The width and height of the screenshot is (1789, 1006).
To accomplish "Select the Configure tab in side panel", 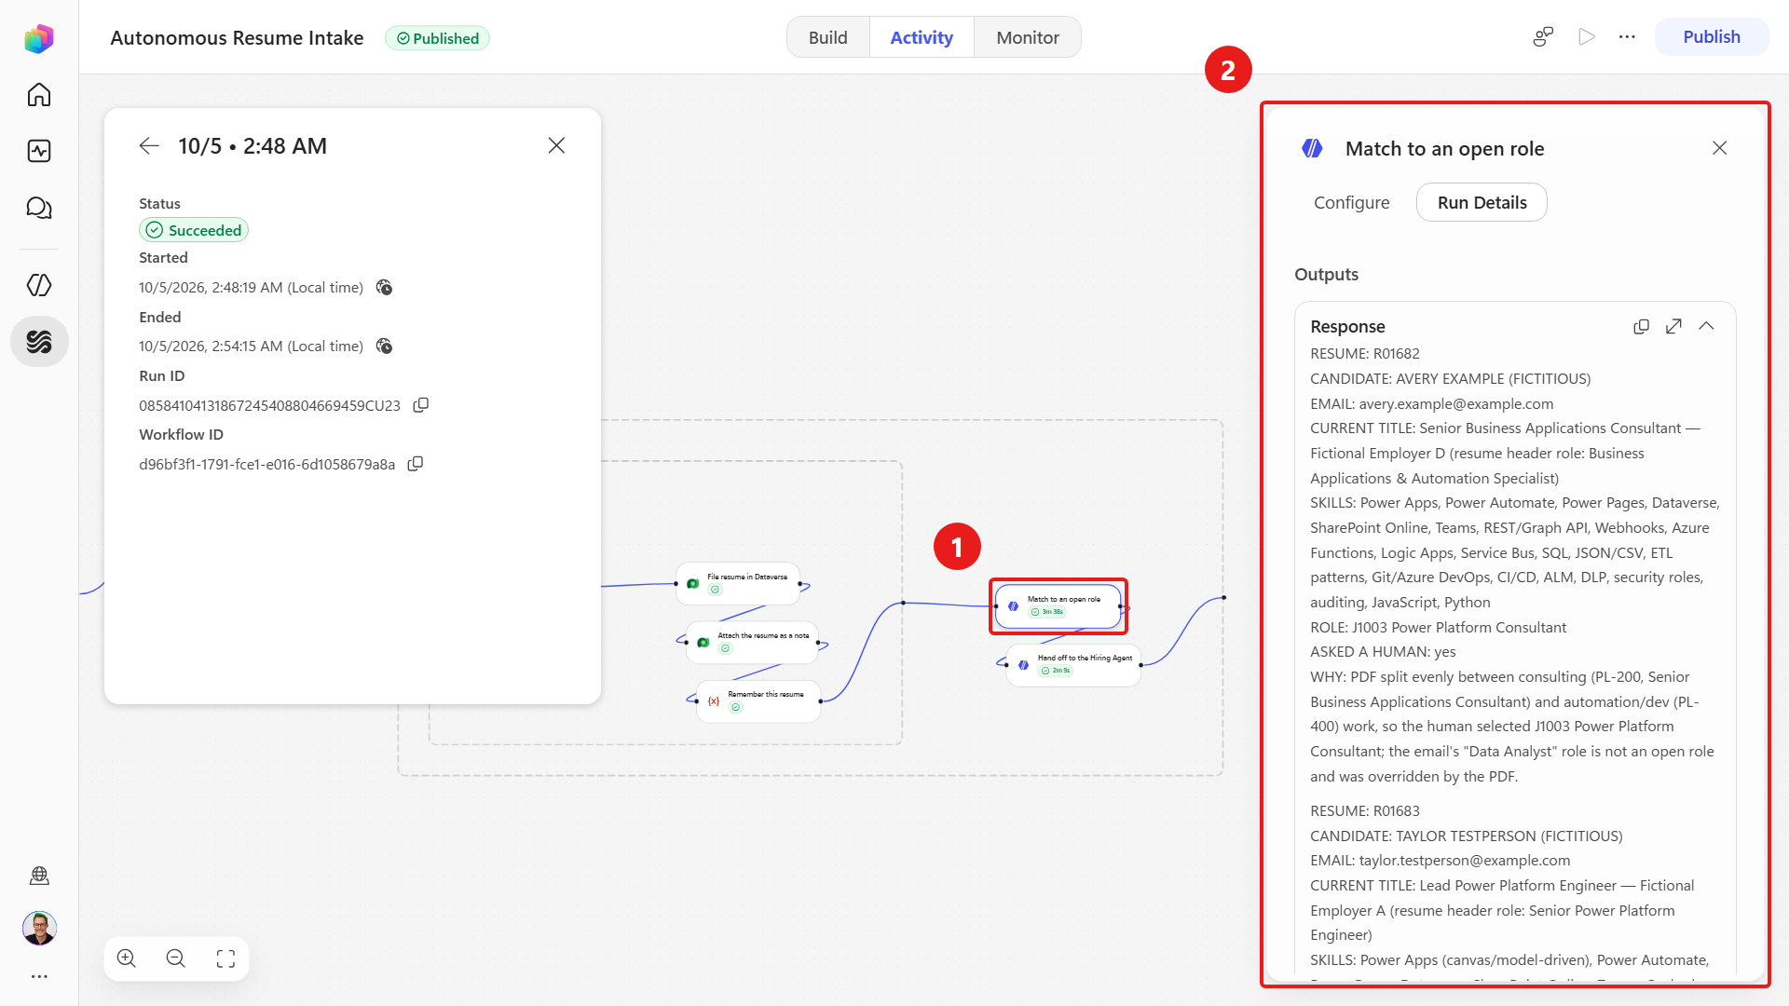I will [x=1351, y=203].
